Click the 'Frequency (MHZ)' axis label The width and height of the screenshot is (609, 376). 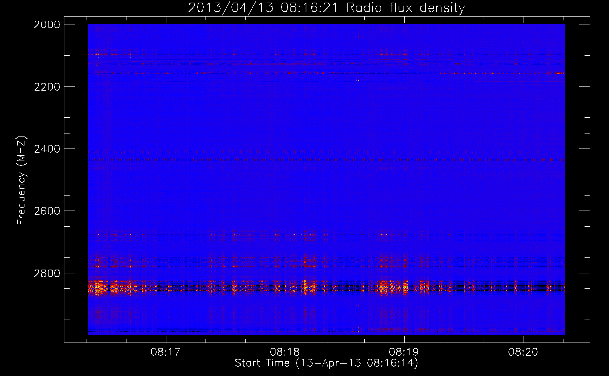click(x=21, y=180)
